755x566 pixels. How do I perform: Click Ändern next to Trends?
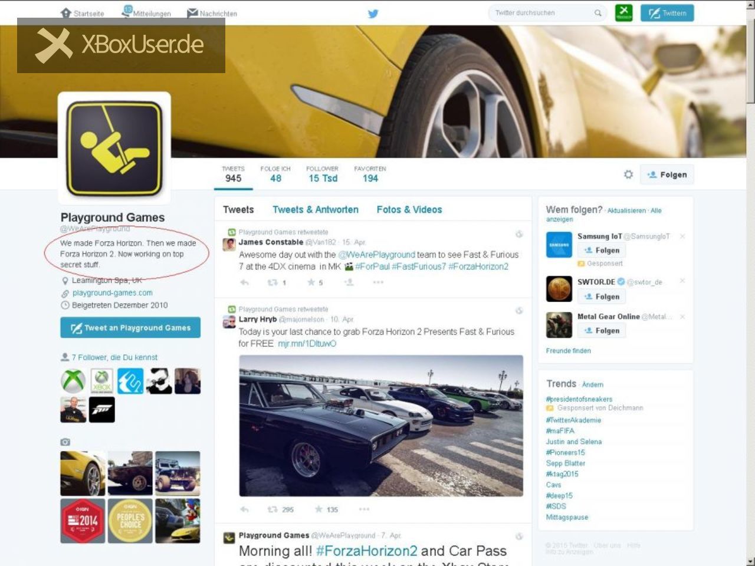point(592,384)
